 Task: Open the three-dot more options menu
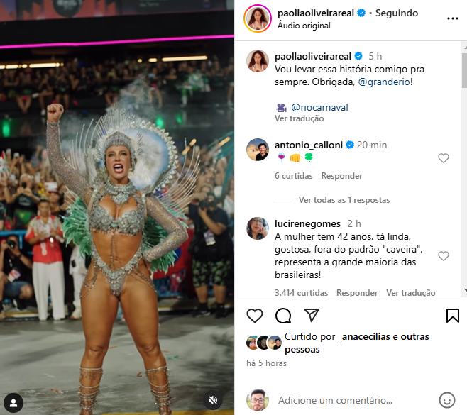click(x=452, y=18)
